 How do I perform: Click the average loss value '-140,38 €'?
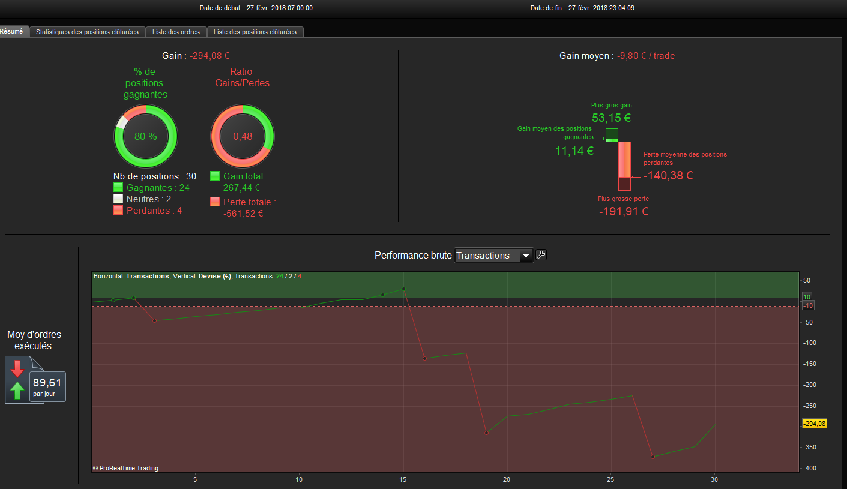(668, 176)
